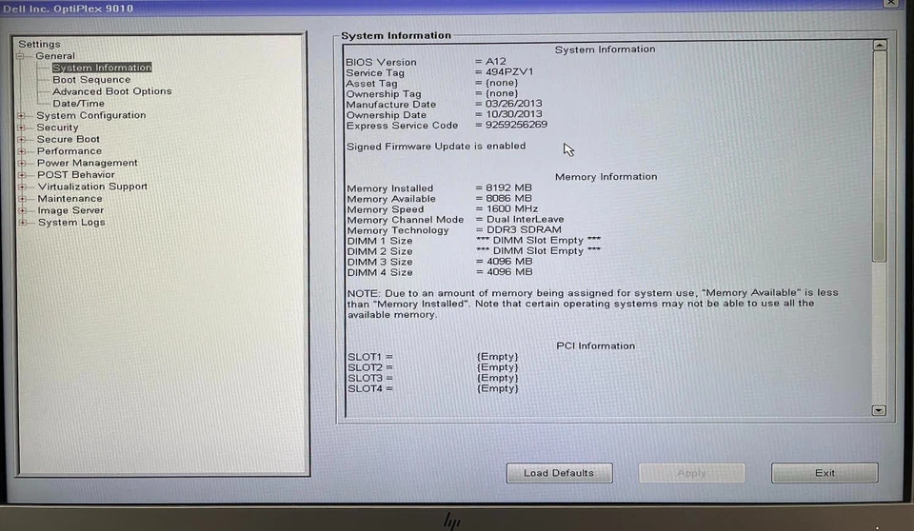Click Ownership Date value 10/30/2013
Viewport: 914px width, 531px height.
tap(513, 114)
